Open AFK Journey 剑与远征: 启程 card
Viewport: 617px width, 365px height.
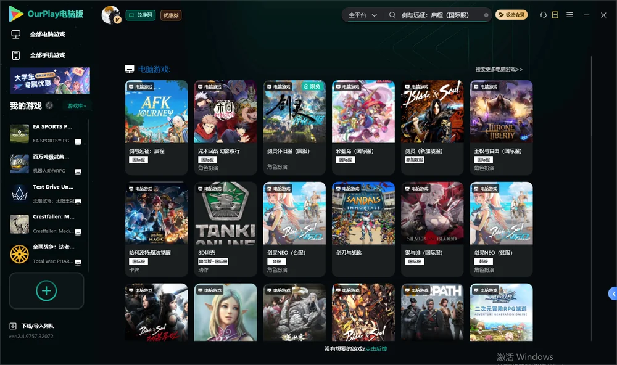coord(156,128)
